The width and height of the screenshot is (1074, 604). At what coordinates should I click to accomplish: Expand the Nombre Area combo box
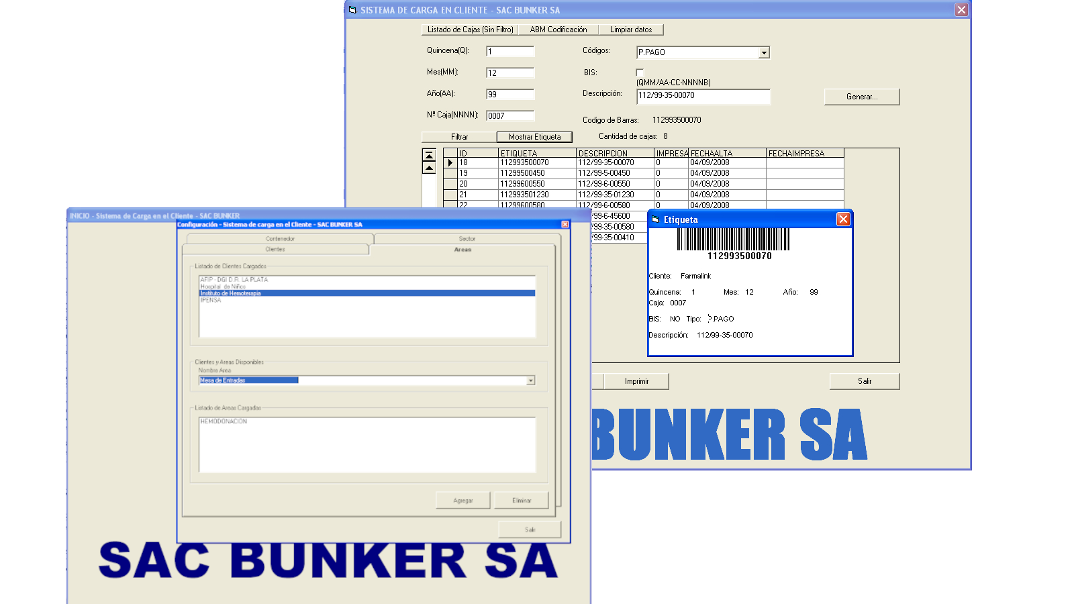pyautogui.click(x=530, y=381)
